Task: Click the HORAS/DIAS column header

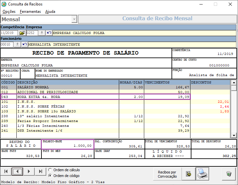Action: [131, 83]
